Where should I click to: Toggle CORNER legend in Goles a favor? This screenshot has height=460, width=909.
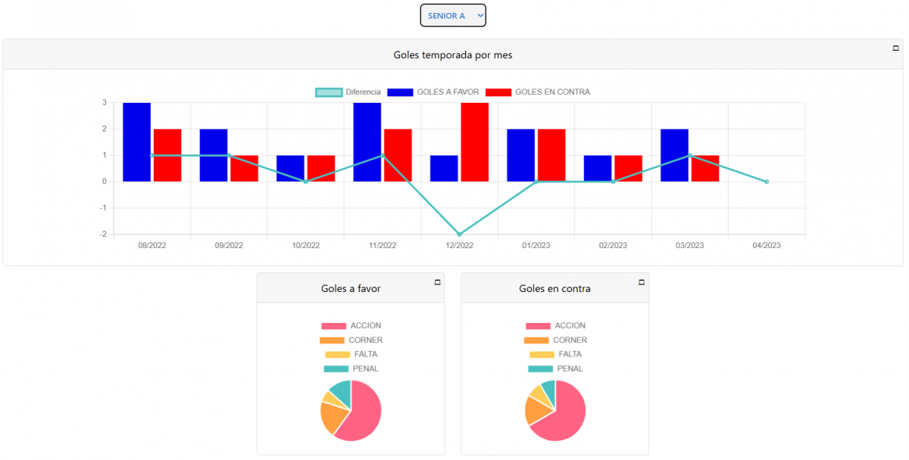pos(351,340)
